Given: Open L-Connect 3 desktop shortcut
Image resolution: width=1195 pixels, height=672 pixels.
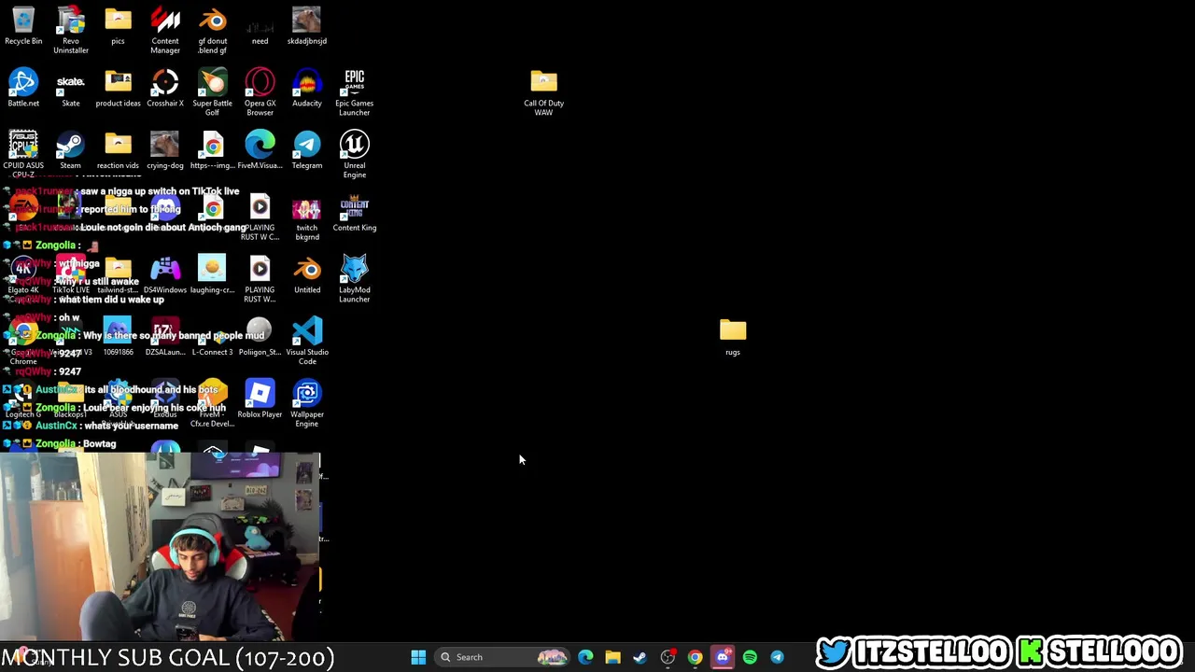Looking at the screenshot, I should click(x=213, y=337).
